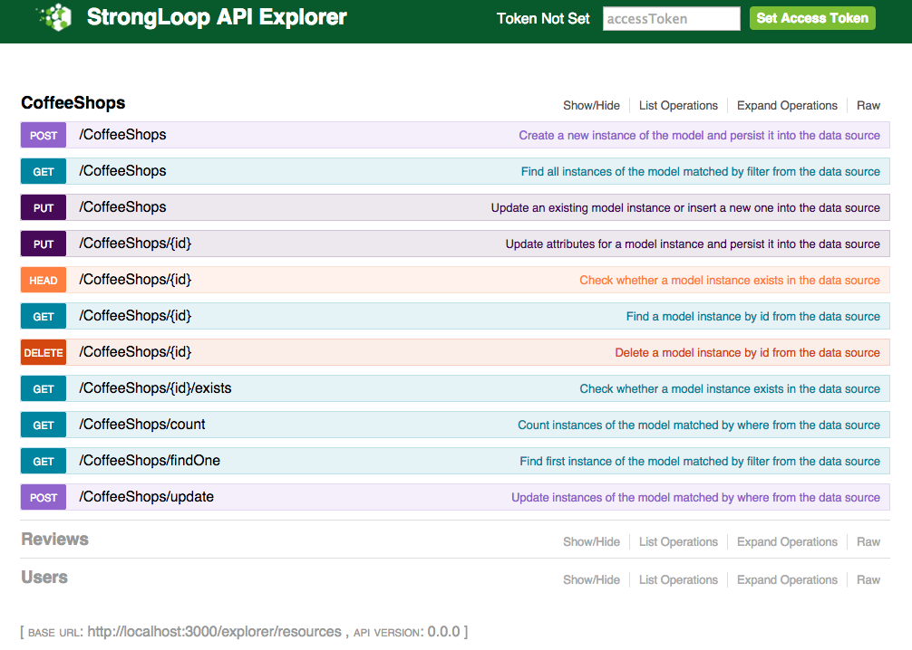Click Show/Hide for Users
This screenshot has height=650, width=912.
tap(591, 579)
